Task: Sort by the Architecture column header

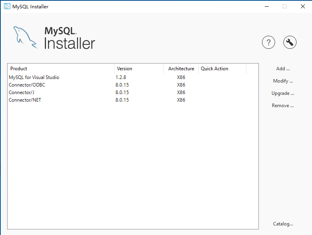Action: [x=181, y=69]
